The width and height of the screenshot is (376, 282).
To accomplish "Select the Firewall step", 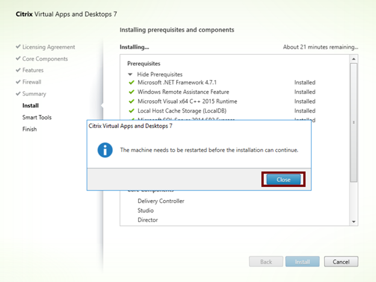I will pyautogui.click(x=32, y=82).
